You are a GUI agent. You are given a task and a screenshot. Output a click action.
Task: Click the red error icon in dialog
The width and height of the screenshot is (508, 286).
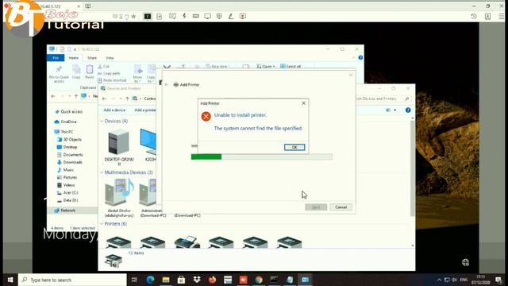(x=206, y=116)
